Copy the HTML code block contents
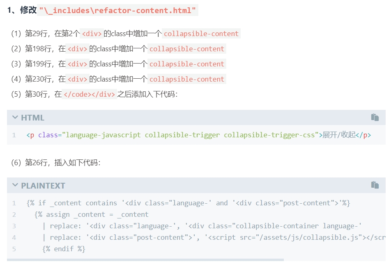The height and width of the screenshot is (266, 391). 375,117
